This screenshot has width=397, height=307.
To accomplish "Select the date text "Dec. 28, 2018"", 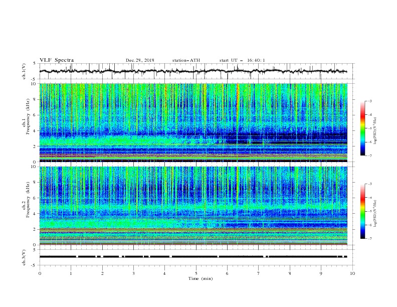I will pyautogui.click(x=140, y=60).
